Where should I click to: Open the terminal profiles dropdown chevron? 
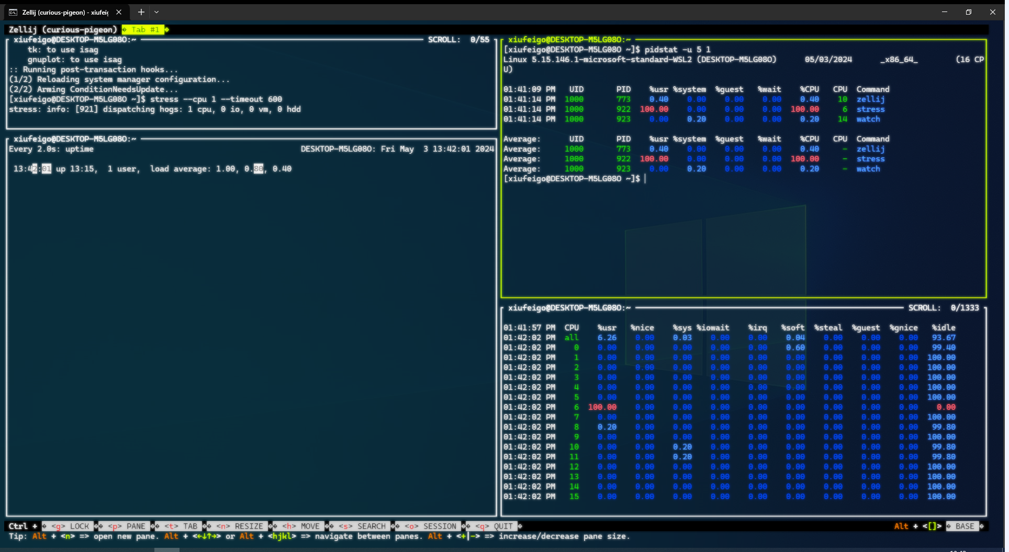tap(156, 12)
